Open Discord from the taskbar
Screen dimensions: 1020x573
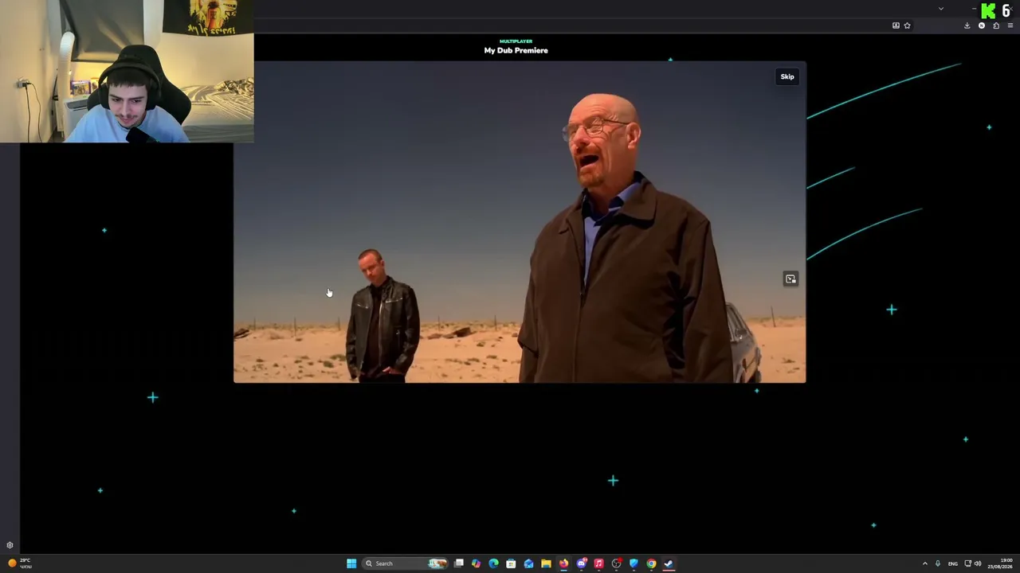click(x=581, y=563)
